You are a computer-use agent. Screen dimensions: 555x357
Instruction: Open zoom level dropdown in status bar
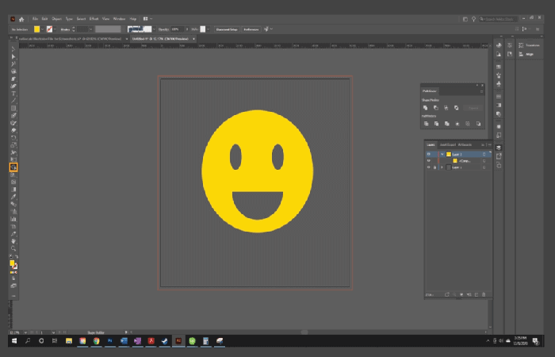coord(25,332)
